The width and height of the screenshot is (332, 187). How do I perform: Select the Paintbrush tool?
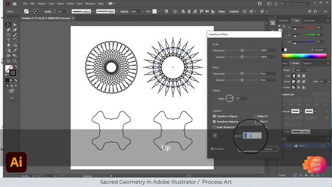click(x=15, y=35)
